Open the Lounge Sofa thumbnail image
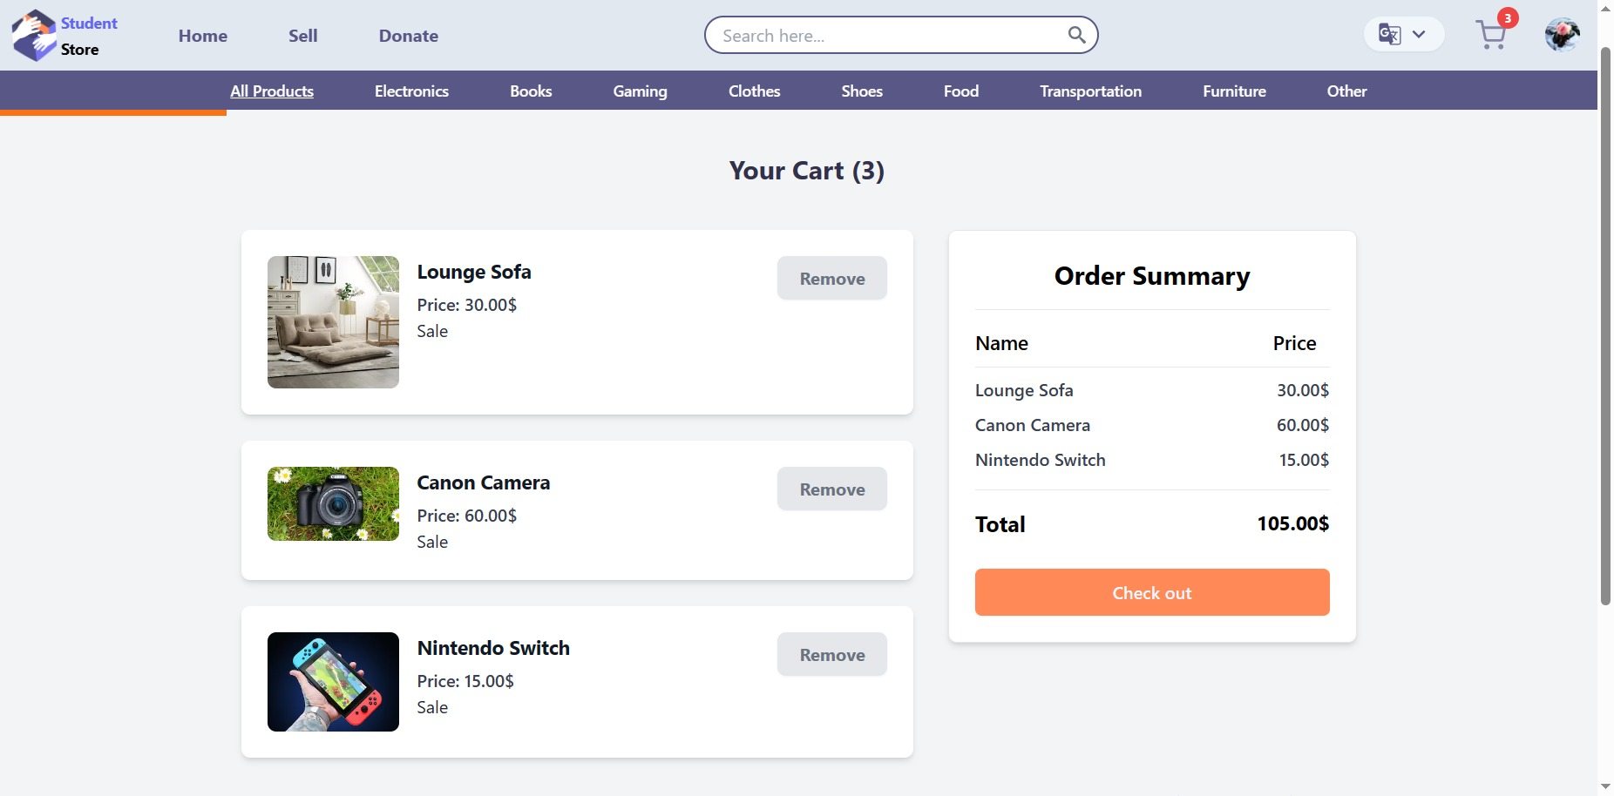Viewport: 1614px width, 796px height. click(x=333, y=322)
